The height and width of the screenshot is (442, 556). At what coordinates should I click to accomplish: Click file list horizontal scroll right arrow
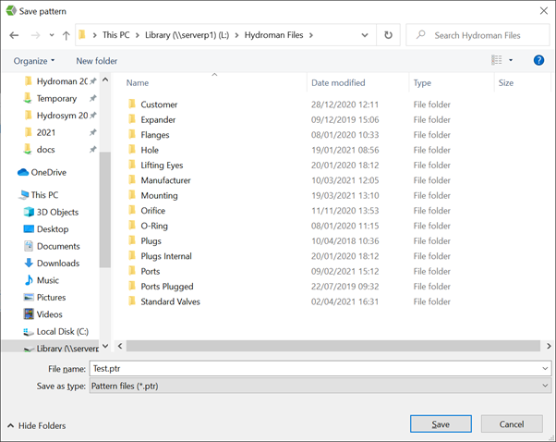(549, 346)
